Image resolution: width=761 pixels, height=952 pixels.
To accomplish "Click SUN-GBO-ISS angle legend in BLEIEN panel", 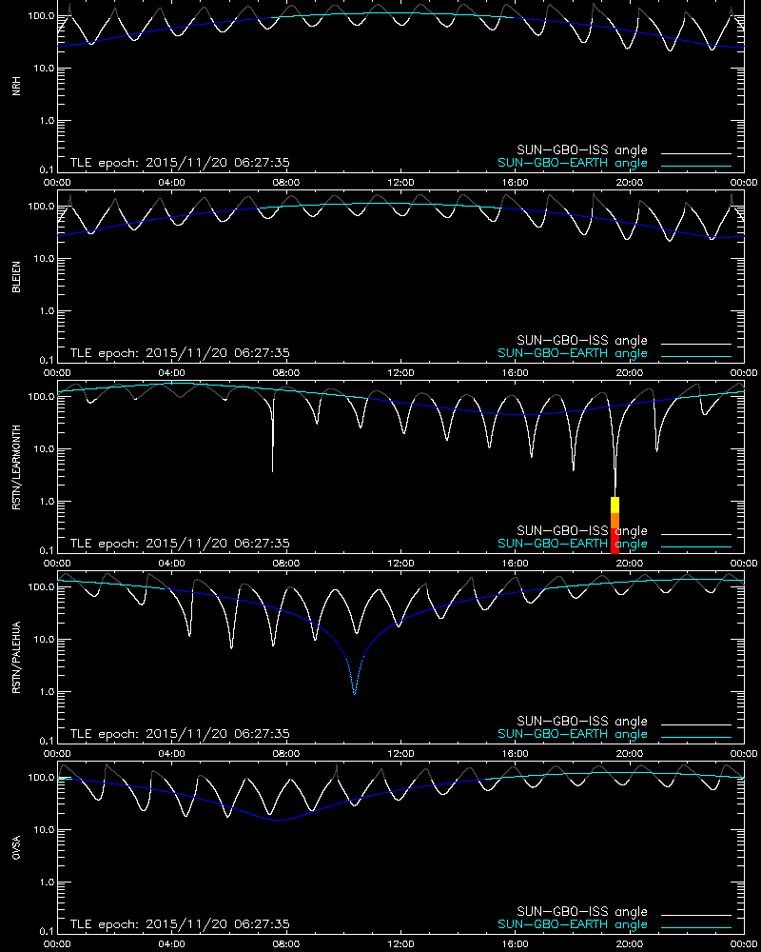I will click(x=582, y=340).
